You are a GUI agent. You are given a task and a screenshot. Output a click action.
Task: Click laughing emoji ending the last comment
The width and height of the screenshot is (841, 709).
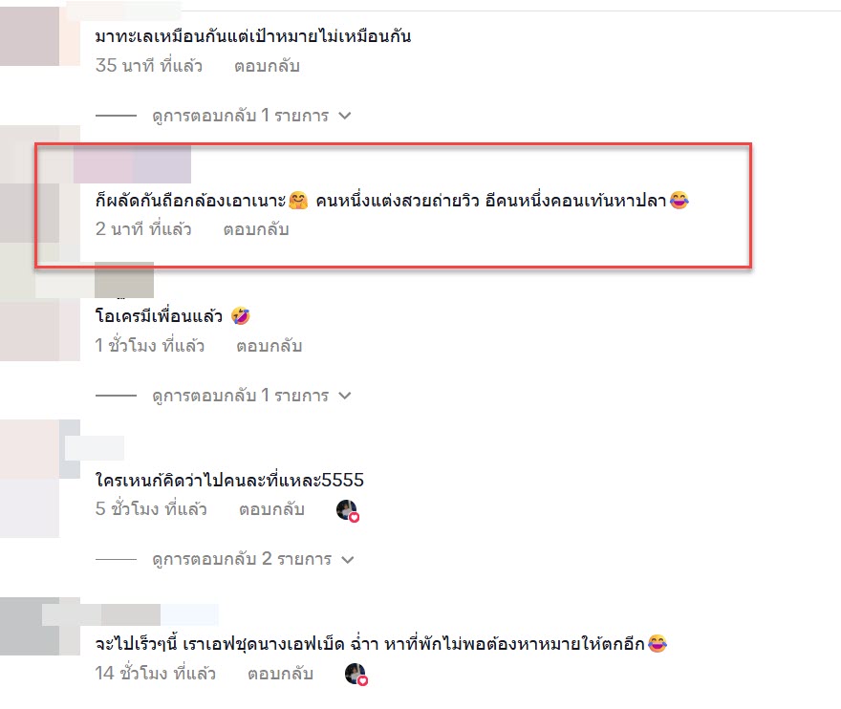pyautogui.click(x=658, y=643)
